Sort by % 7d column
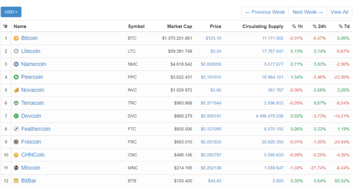This screenshot has height=187, width=357. (344, 27)
